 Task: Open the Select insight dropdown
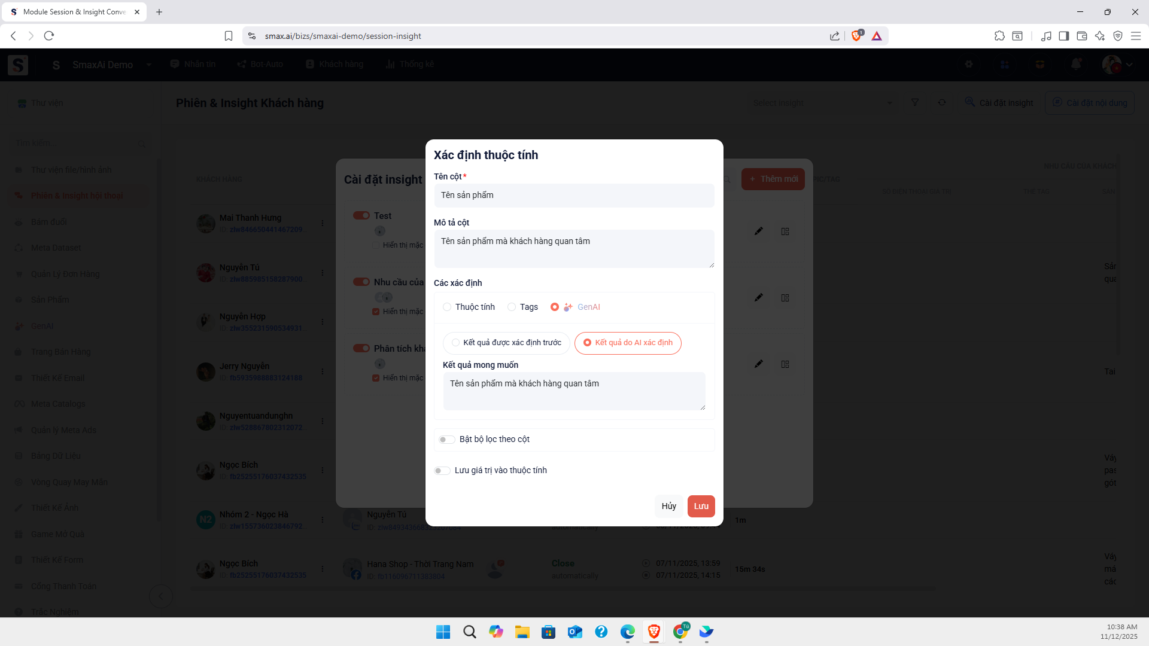pyautogui.click(x=822, y=103)
